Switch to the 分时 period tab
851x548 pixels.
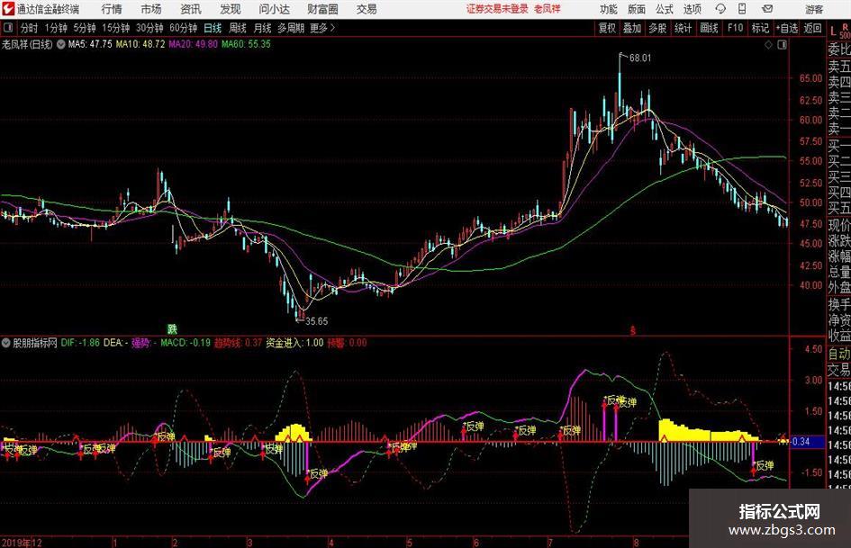pyautogui.click(x=30, y=28)
